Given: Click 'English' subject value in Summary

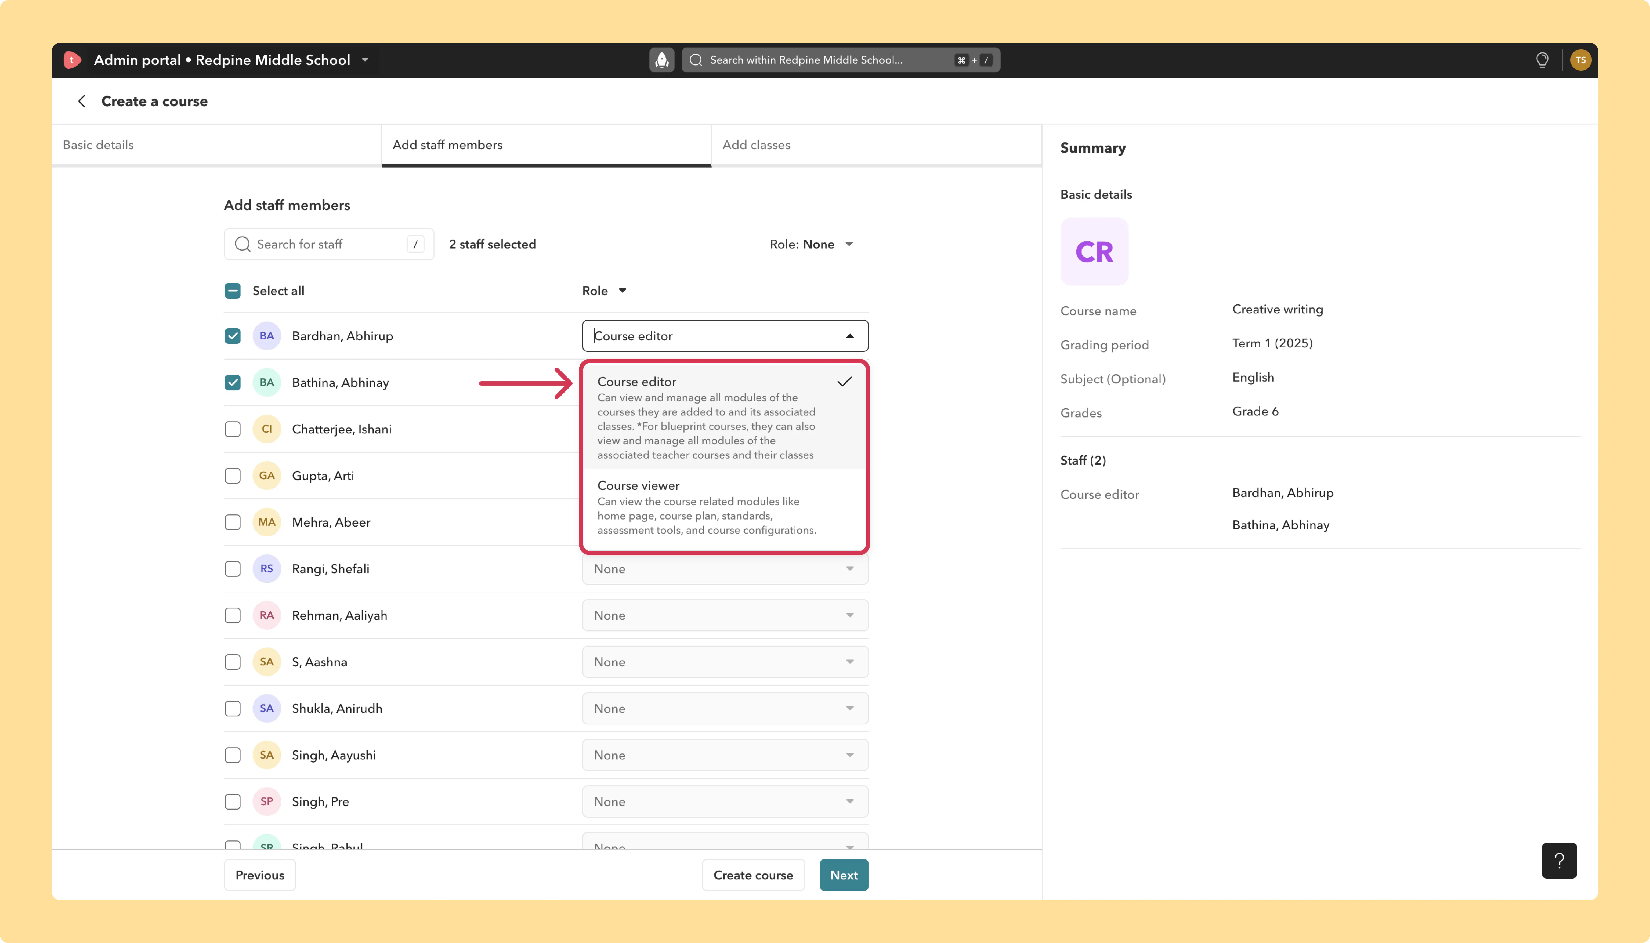Looking at the screenshot, I should point(1253,378).
